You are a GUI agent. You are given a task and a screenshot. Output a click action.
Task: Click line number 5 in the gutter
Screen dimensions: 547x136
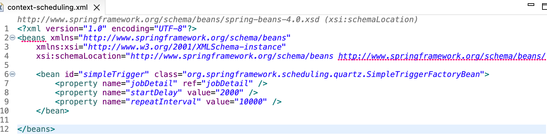tap(6, 65)
